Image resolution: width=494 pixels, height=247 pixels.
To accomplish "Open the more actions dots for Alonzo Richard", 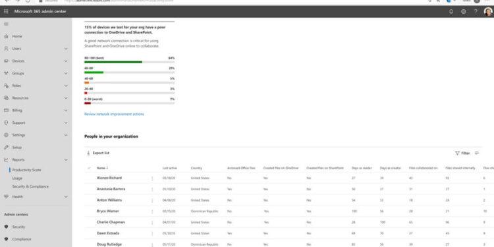I will (152, 178).
